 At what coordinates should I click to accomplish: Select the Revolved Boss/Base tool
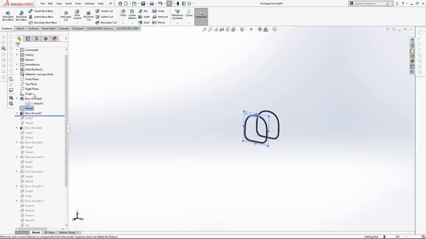click(21, 16)
